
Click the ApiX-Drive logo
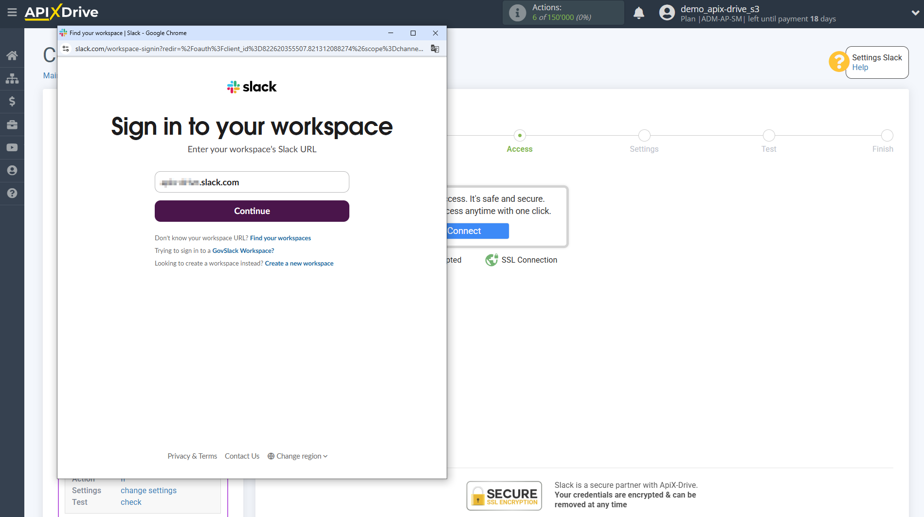tap(61, 12)
